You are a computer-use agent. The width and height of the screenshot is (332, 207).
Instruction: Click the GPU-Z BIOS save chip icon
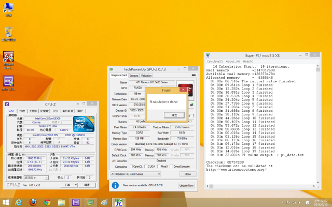pos(191,105)
